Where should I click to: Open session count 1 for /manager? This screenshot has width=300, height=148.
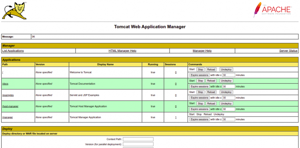(176, 118)
